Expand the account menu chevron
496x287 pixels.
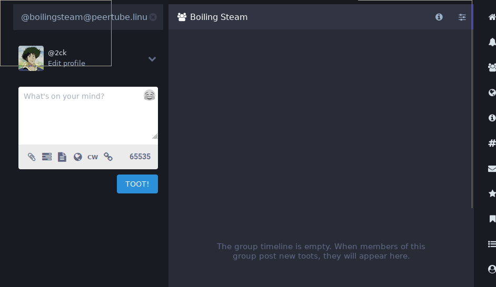point(152,59)
